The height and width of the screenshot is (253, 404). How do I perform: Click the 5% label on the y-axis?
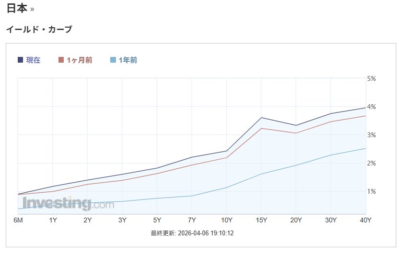371,78
